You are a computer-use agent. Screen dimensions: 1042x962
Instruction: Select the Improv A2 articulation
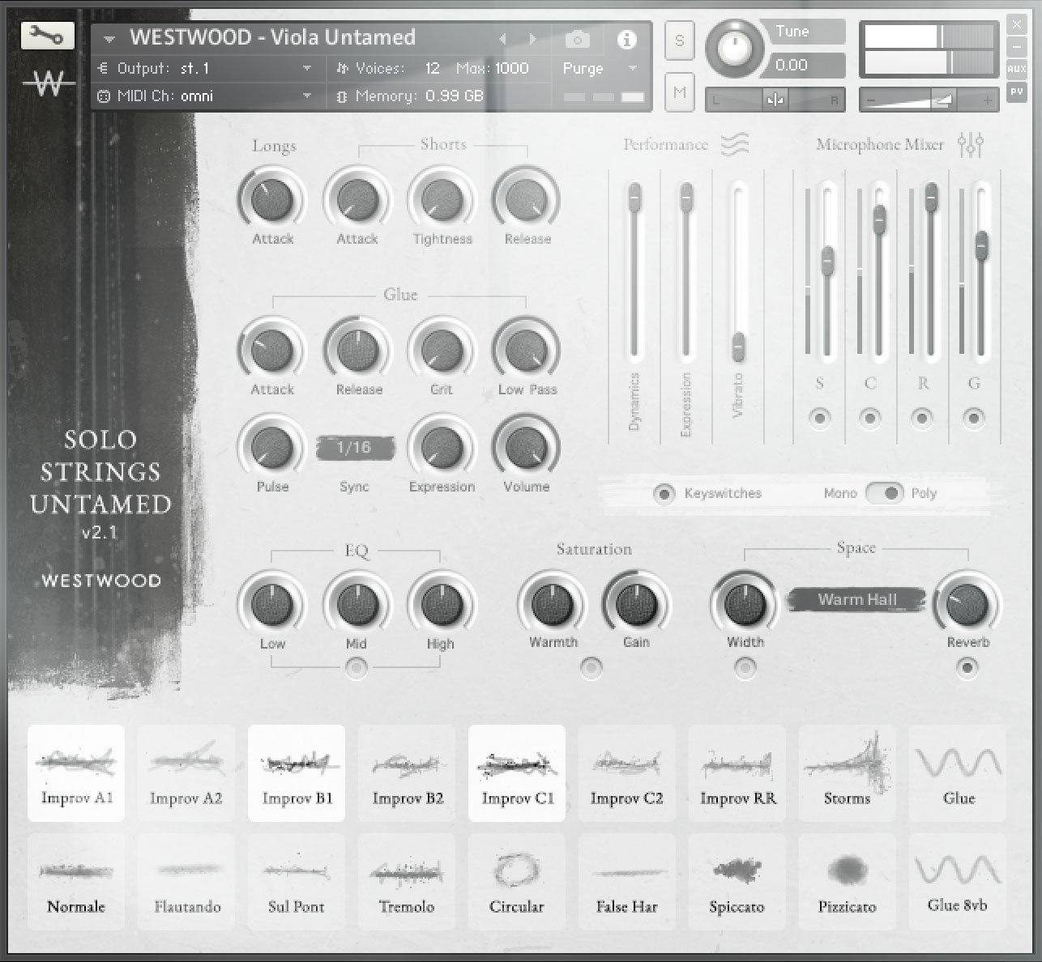tap(186, 773)
